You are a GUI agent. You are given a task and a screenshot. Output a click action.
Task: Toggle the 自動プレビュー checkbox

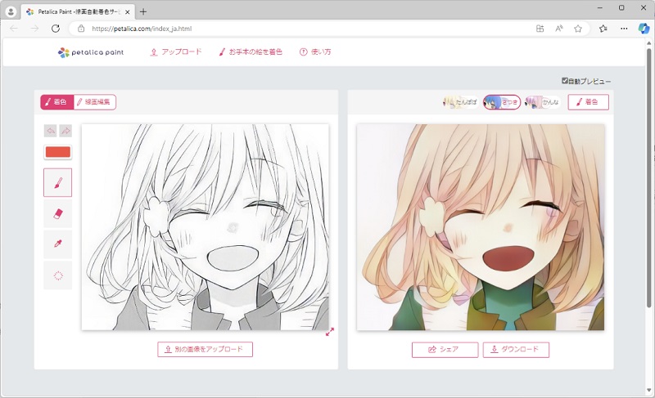(x=565, y=80)
